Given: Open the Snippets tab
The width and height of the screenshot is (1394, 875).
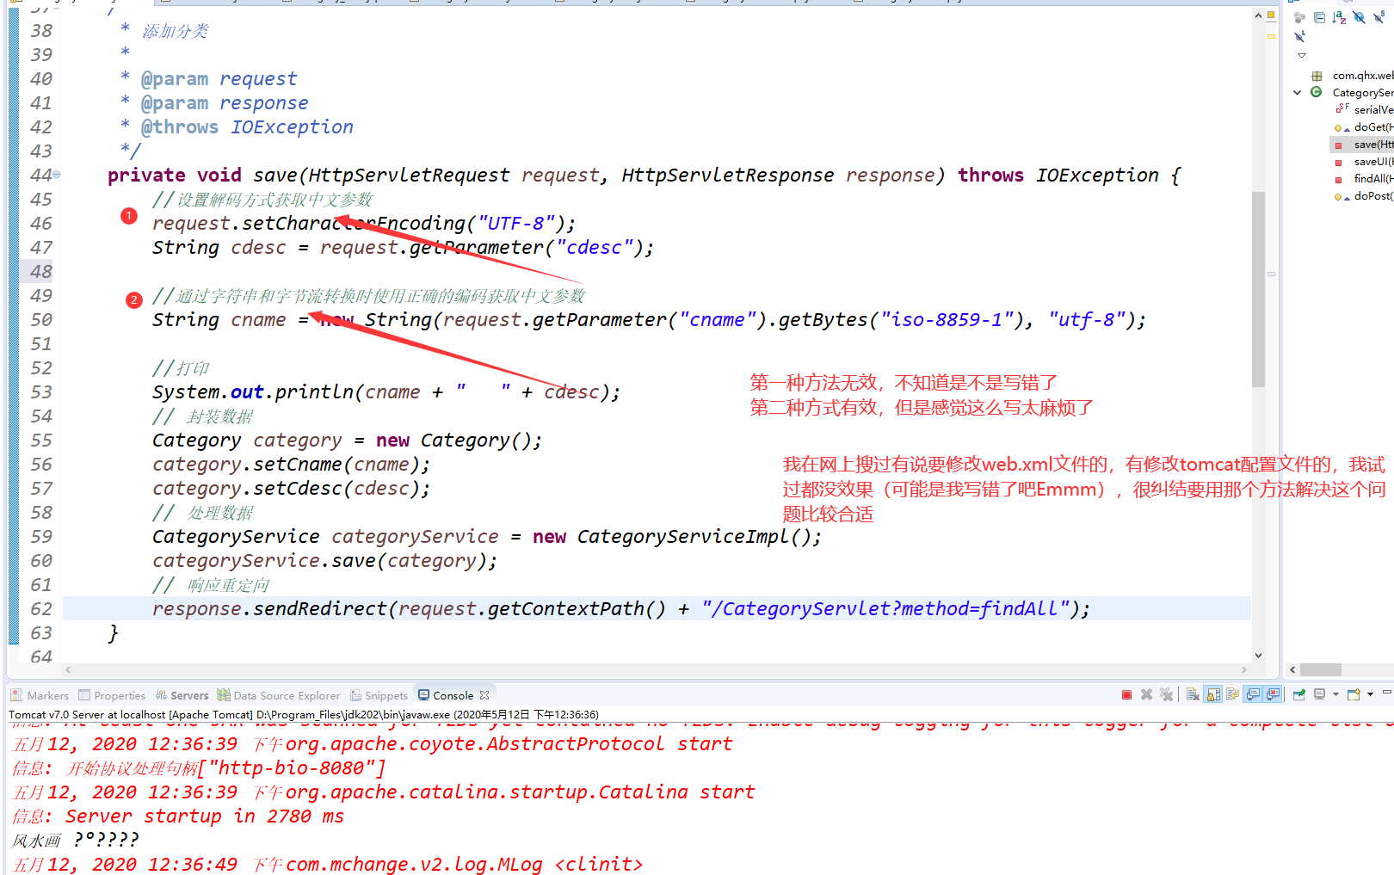Looking at the screenshot, I should click(x=379, y=695).
